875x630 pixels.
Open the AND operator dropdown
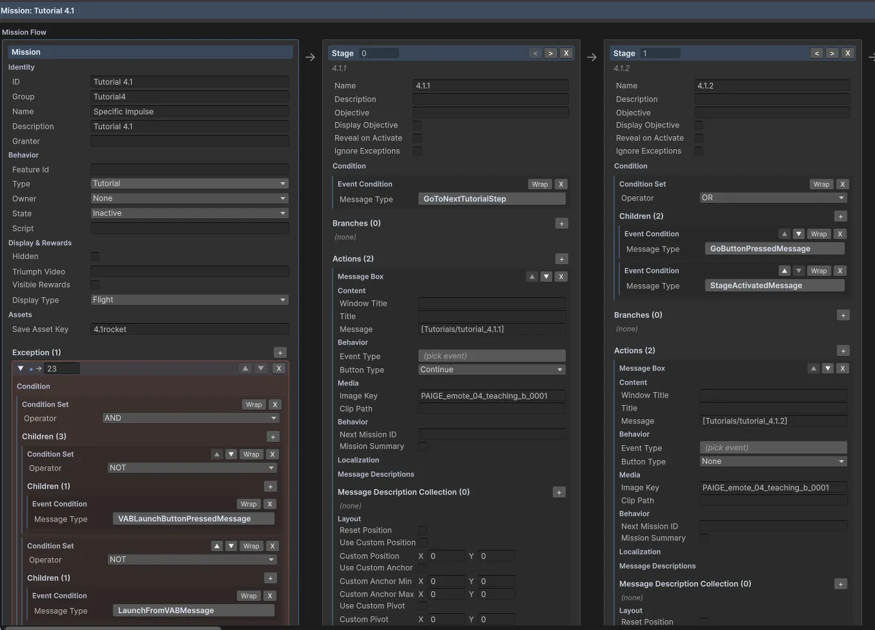tap(191, 418)
